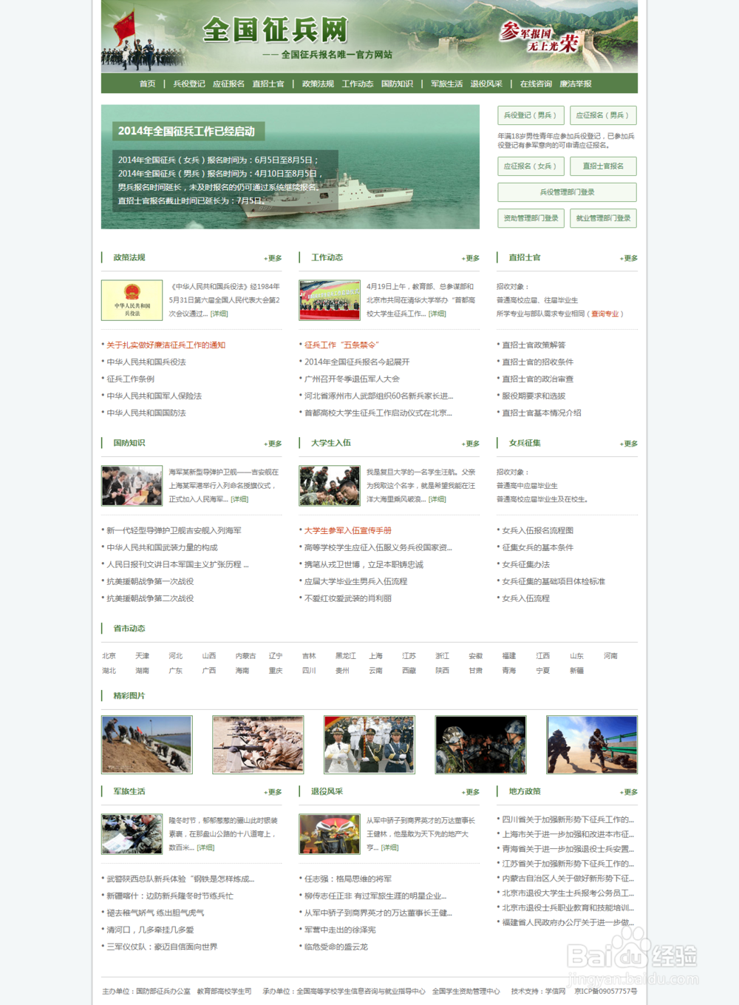
Task: Open the 国防知识 section photo thumbnail
Action: point(132,486)
